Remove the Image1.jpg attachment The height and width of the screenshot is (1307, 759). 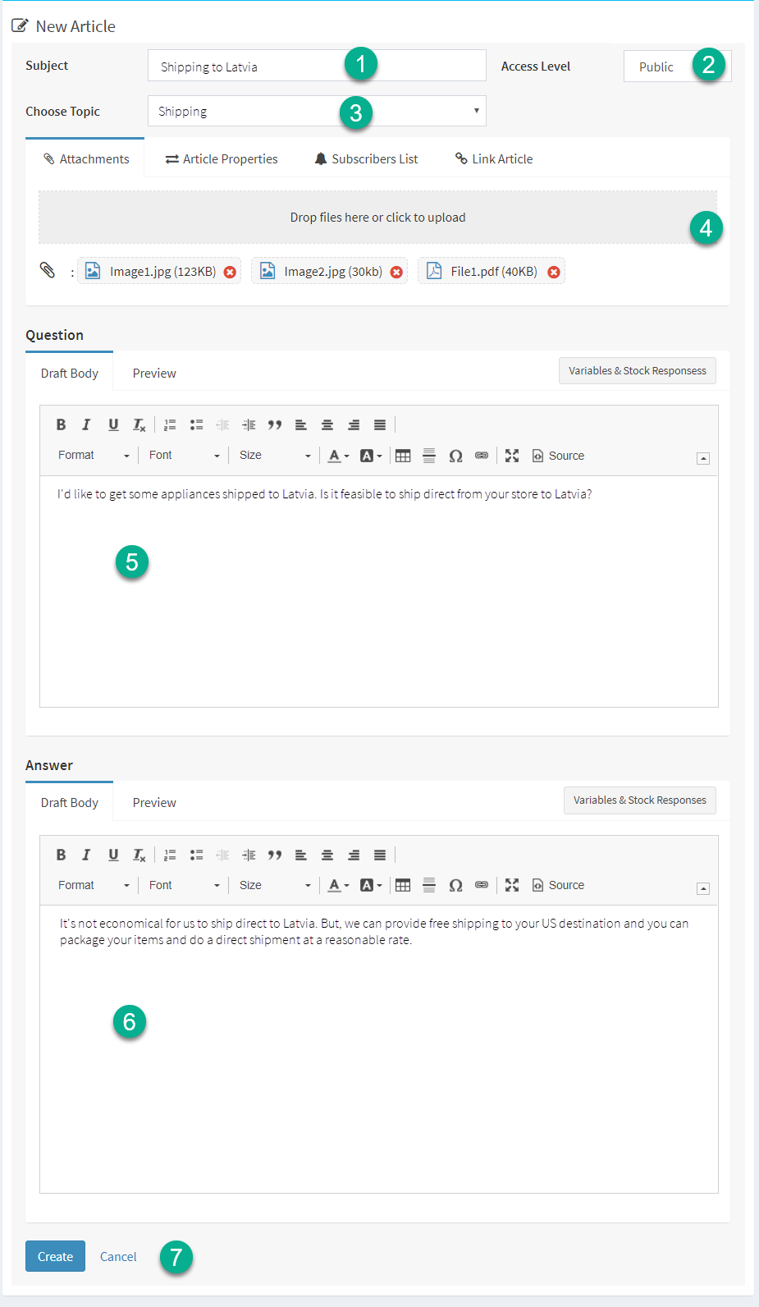click(x=230, y=272)
